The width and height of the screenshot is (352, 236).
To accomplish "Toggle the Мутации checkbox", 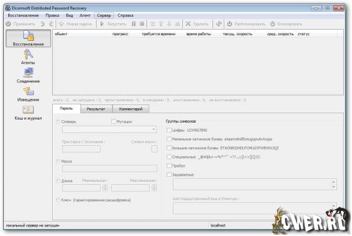I will [114, 121].
